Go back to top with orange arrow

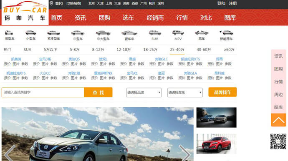point(278,120)
